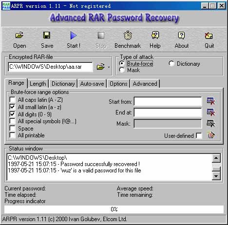The width and height of the screenshot is (228, 225).
Task: Minimize the ARPR window
Action: (205, 6)
